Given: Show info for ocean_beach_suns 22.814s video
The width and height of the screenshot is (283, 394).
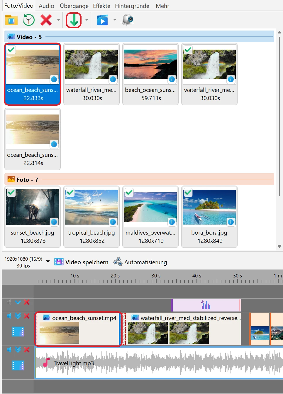Looking at the screenshot, I should (x=54, y=144).
